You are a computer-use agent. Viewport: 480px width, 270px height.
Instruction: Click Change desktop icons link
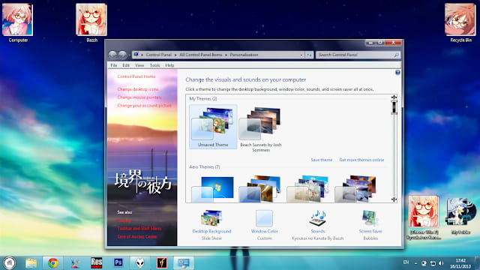click(138, 89)
